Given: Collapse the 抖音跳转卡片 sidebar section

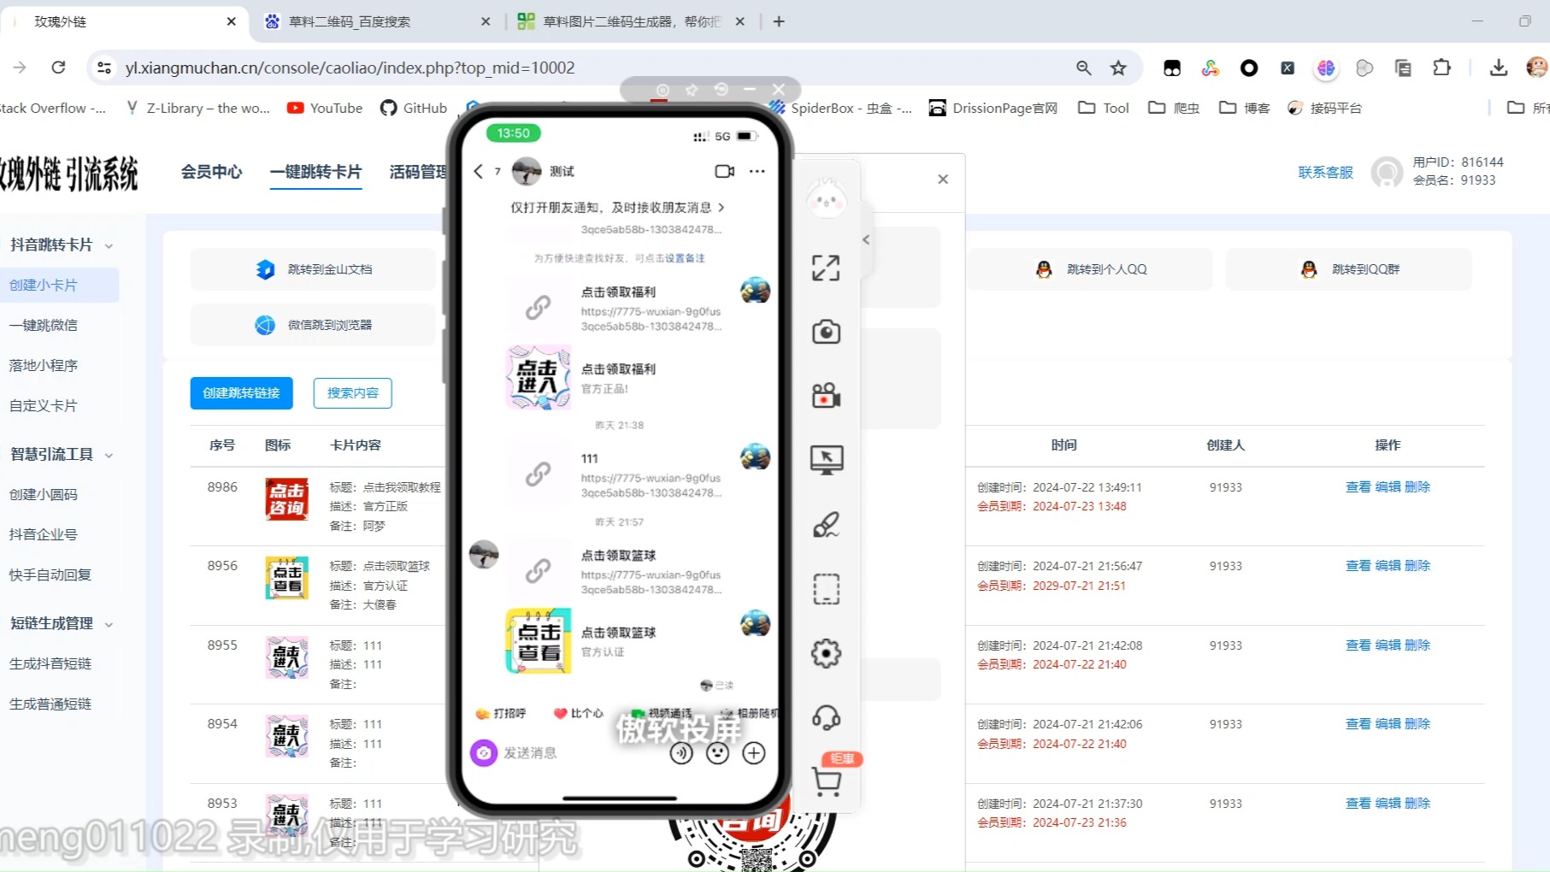Looking at the screenshot, I should point(109,246).
